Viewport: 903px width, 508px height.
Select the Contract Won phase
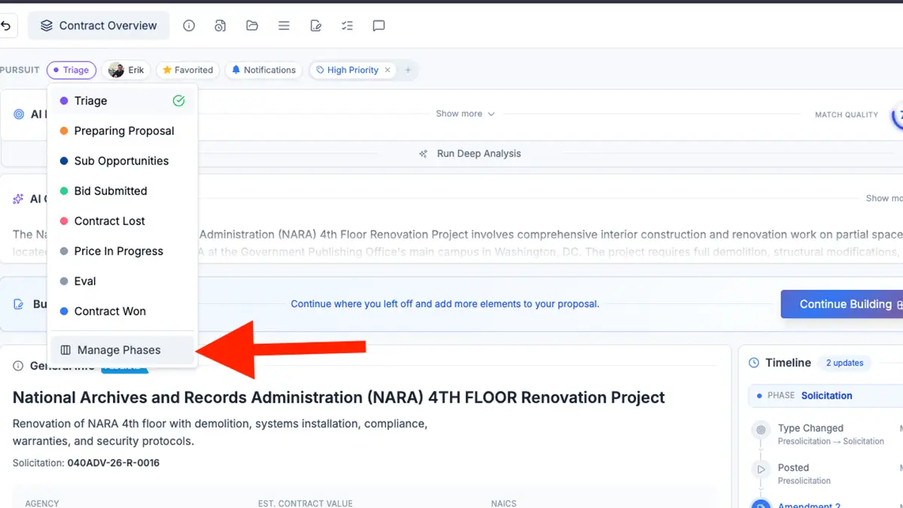[123, 312]
